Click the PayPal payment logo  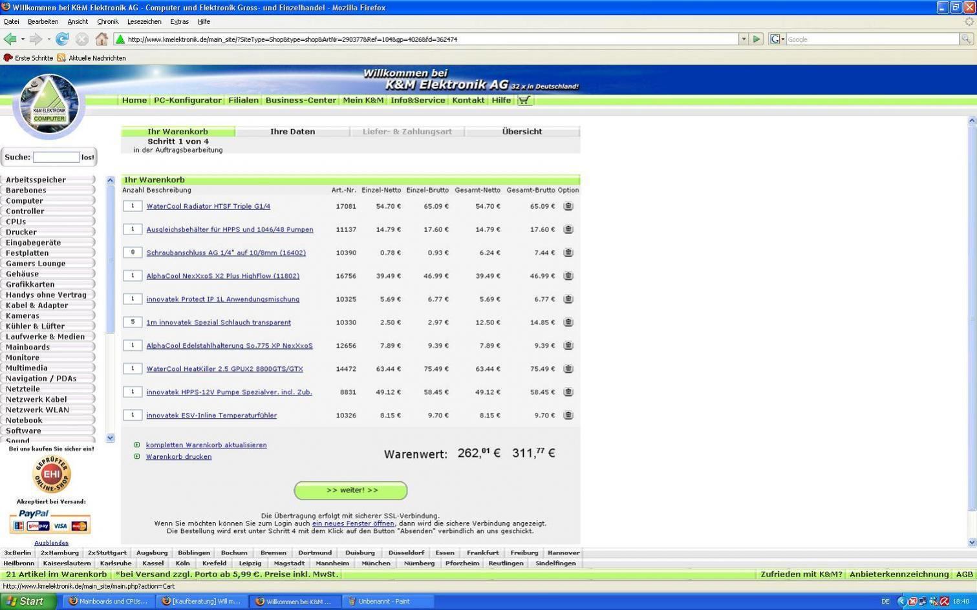click(34, 514)
